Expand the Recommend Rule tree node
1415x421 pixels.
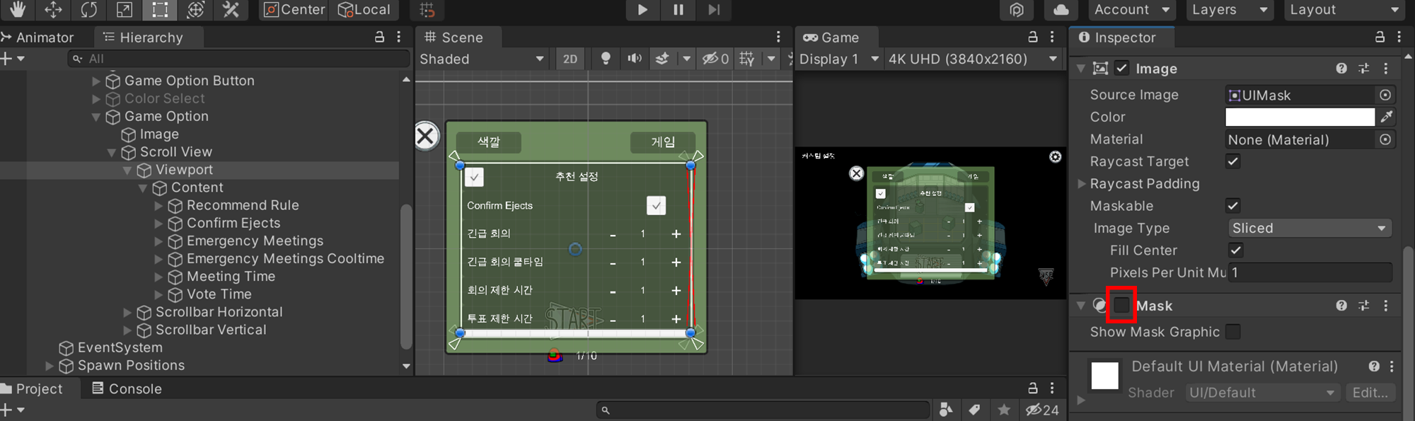click(x=158, y=205)
